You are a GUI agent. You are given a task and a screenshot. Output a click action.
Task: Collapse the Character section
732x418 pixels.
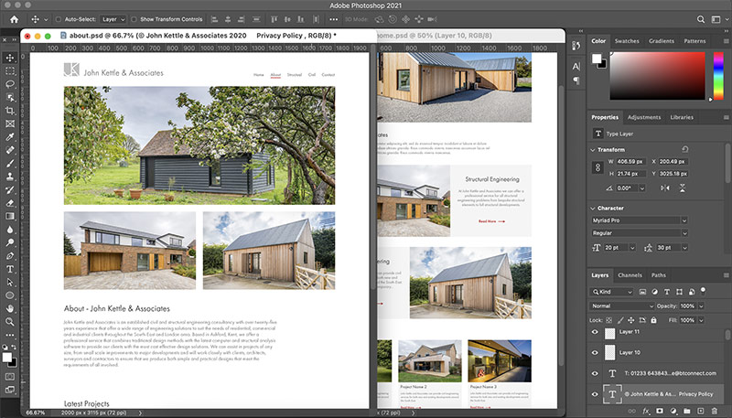[593, 208]
